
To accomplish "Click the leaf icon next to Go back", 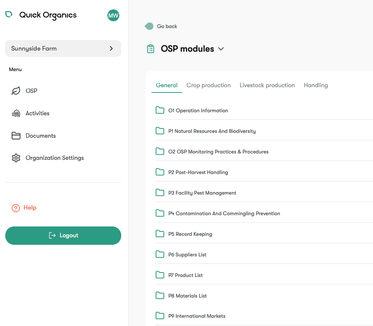I will tap(149, 26).
